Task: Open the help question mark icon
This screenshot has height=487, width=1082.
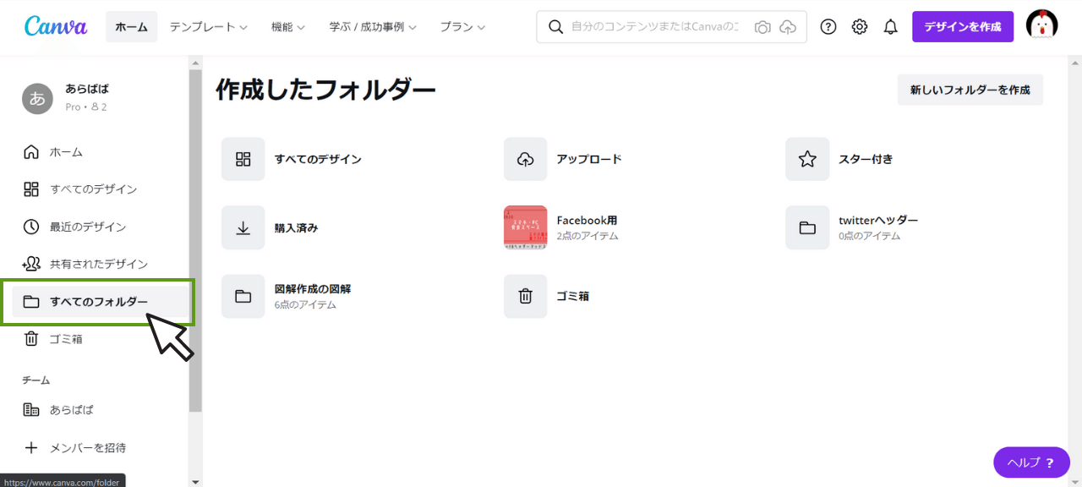Action: pos(828,27)
